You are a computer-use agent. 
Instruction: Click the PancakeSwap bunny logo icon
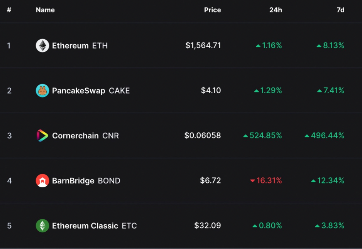42,91
